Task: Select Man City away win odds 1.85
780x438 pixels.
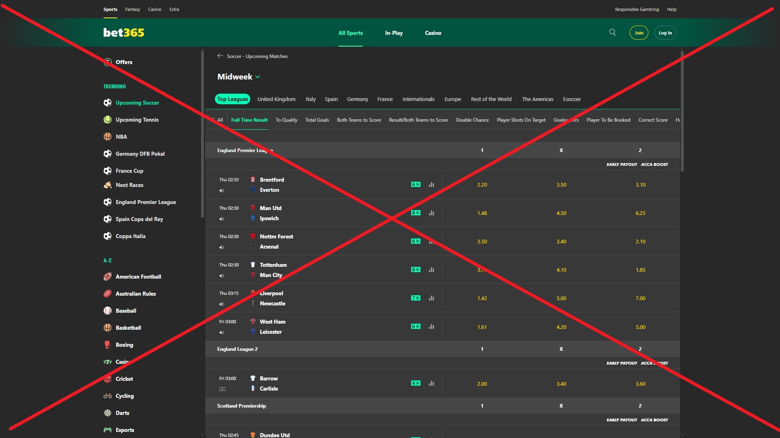Action: coord(640,270)
